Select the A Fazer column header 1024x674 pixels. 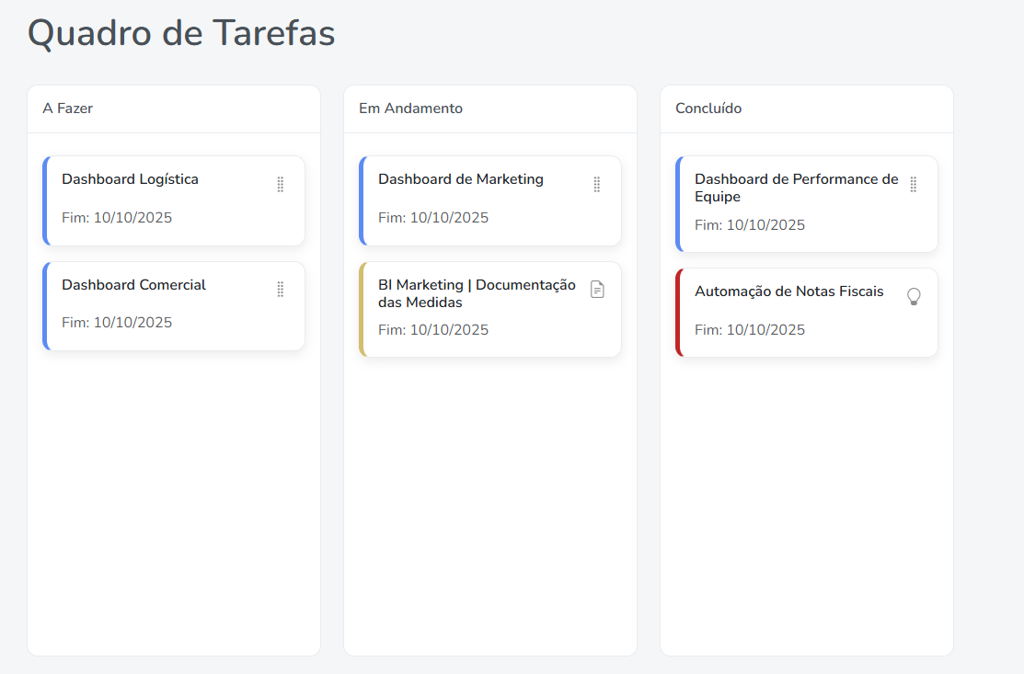pyautogui.click(x=66, y=109)
